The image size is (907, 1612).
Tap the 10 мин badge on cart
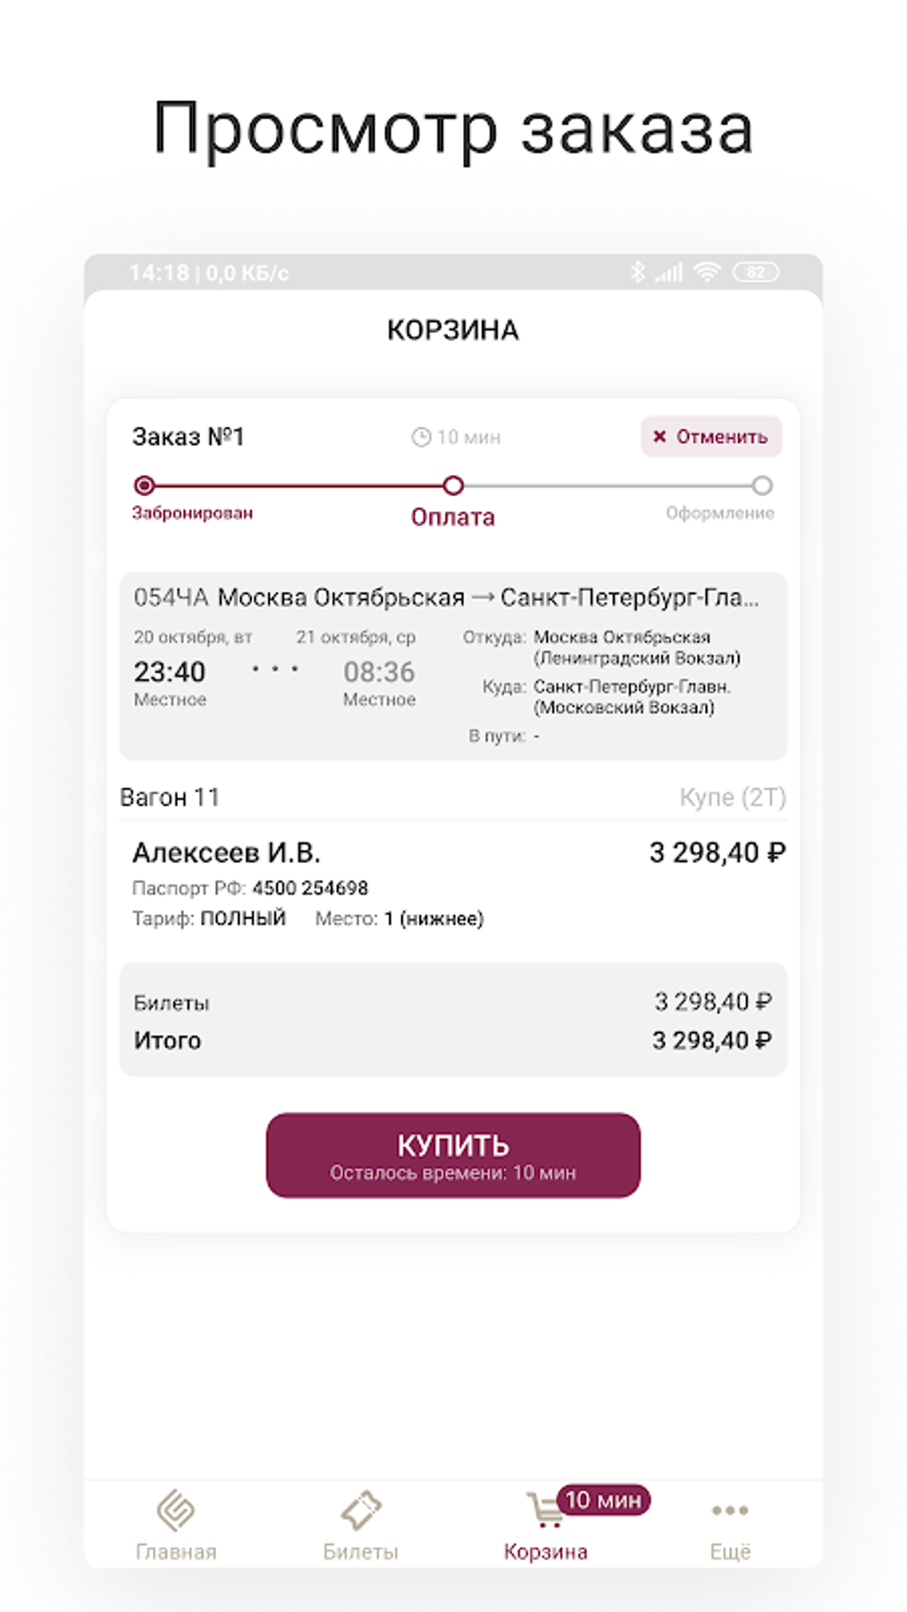[x=604, y=1500]
